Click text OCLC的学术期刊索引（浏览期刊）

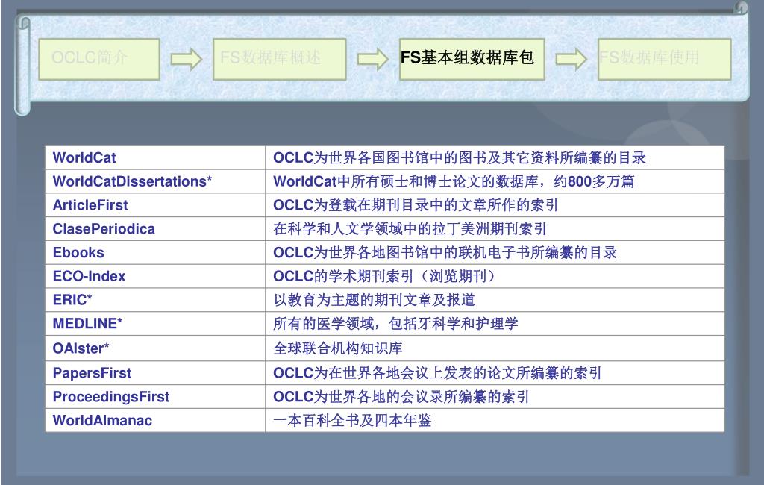[x=384, y=276]
